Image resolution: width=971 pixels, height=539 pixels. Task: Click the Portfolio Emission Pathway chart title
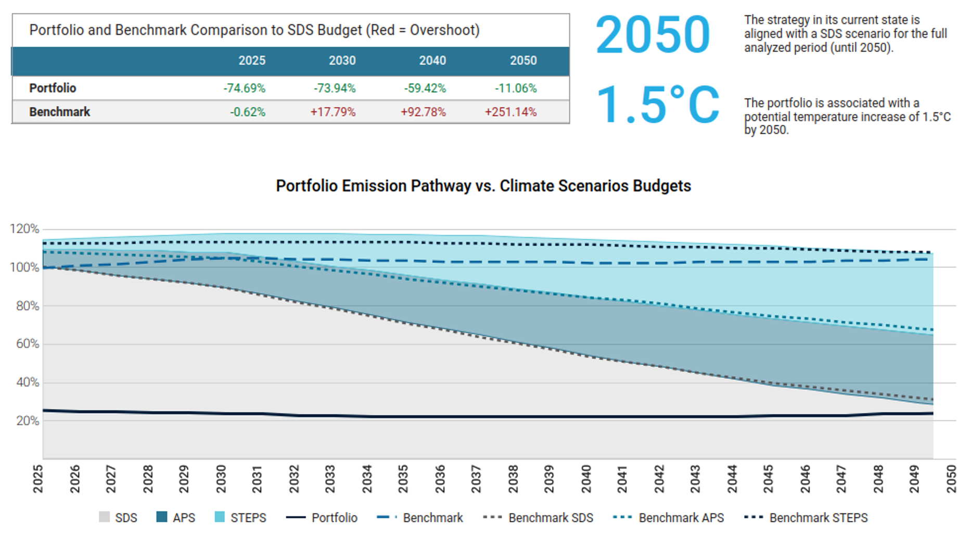tap(483, 186)
